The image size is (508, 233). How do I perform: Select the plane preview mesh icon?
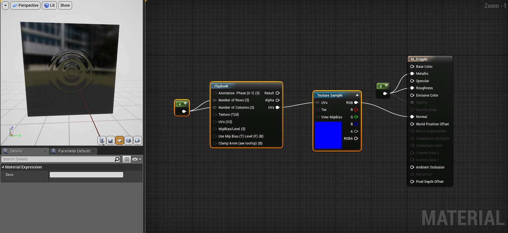tap(119, 140)
